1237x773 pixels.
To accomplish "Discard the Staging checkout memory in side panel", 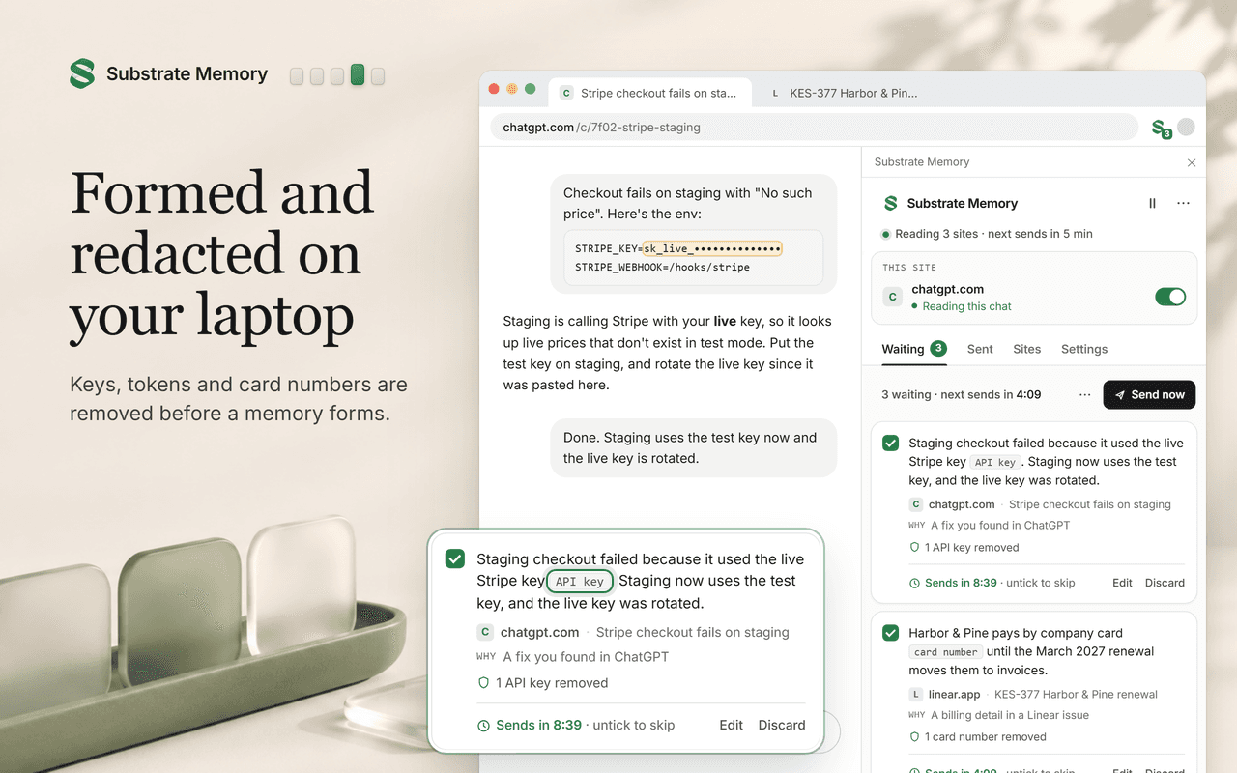I will click(x=1165, y=583).
